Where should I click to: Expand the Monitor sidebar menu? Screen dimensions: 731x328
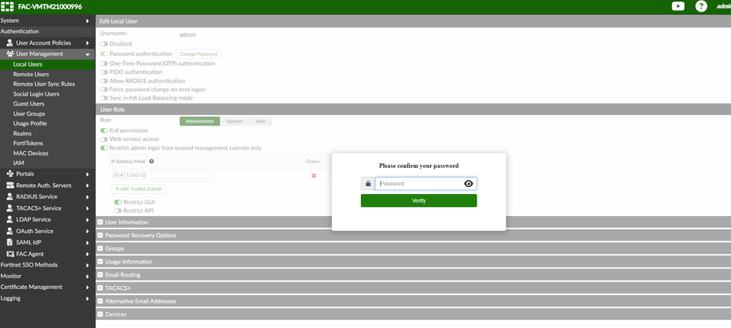coord(48,276)
